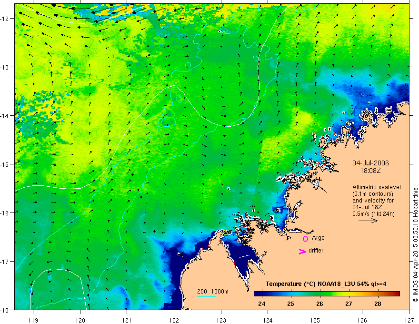Click the colorbar tick label '28'
419x324 pixels.
[x=378, y=304]
